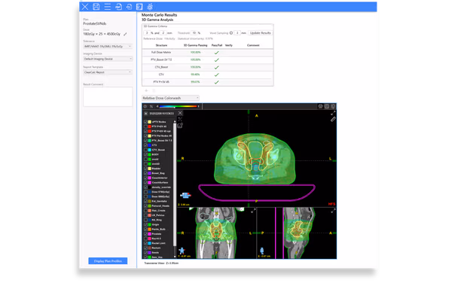Toggle the BODY structure checkbox

click(145, 154)
